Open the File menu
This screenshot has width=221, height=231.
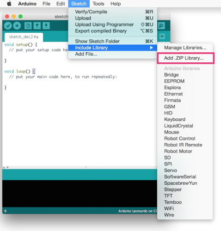[x=46, y=4]
